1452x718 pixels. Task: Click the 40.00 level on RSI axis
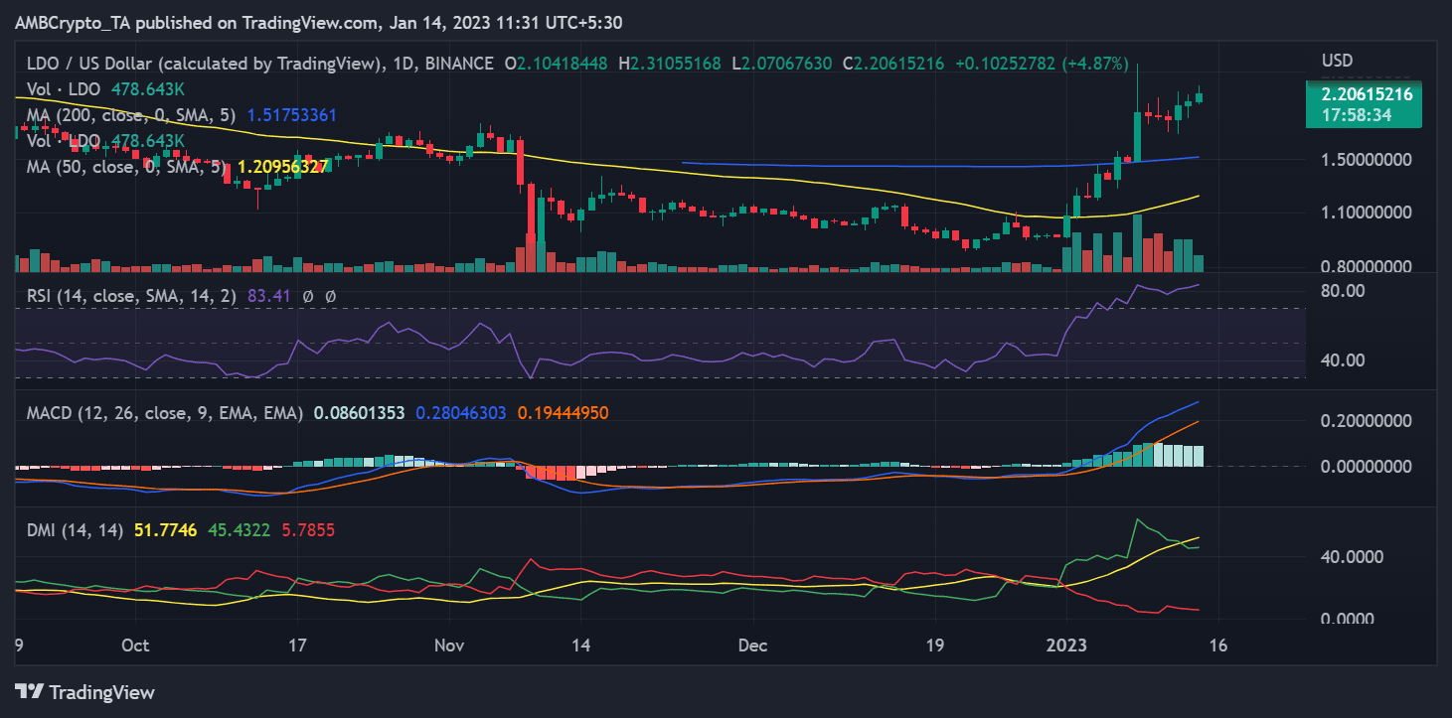coord(1343,360)
